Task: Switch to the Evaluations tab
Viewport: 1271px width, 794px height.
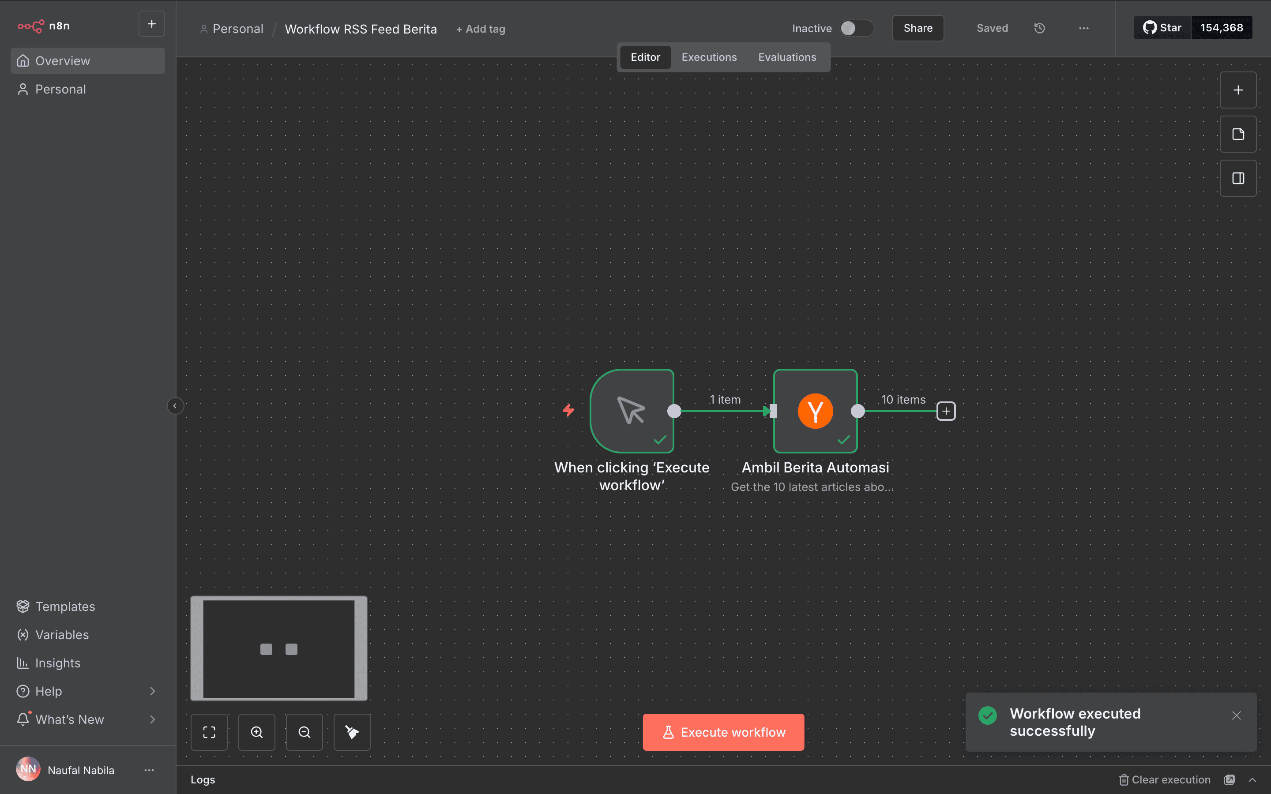Action: [x=787, y=57]
